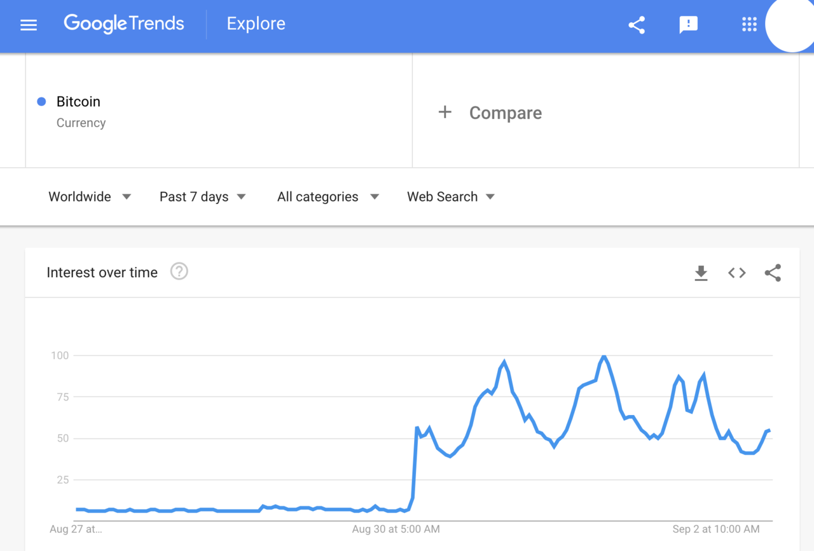
Task: Edit the Bitcoin search term
Action: [x=78, y=102]
